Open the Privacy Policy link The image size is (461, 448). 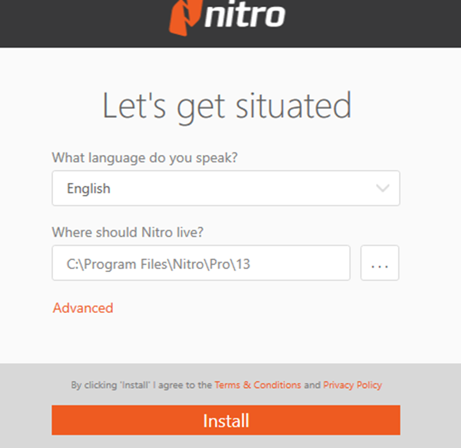(353, 385)
